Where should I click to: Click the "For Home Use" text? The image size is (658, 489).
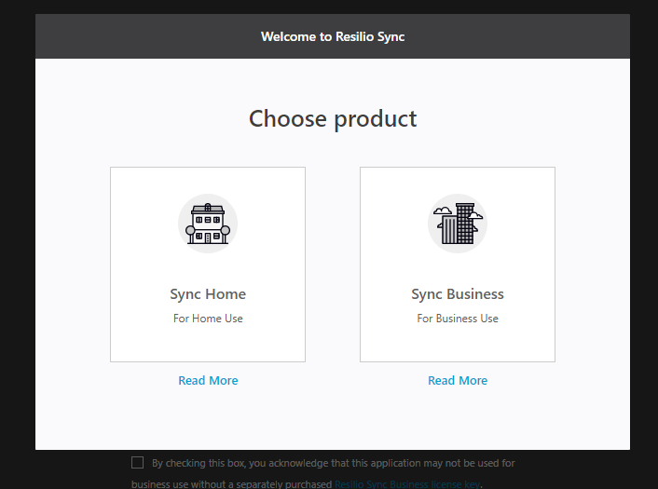(x=208, y=319)
